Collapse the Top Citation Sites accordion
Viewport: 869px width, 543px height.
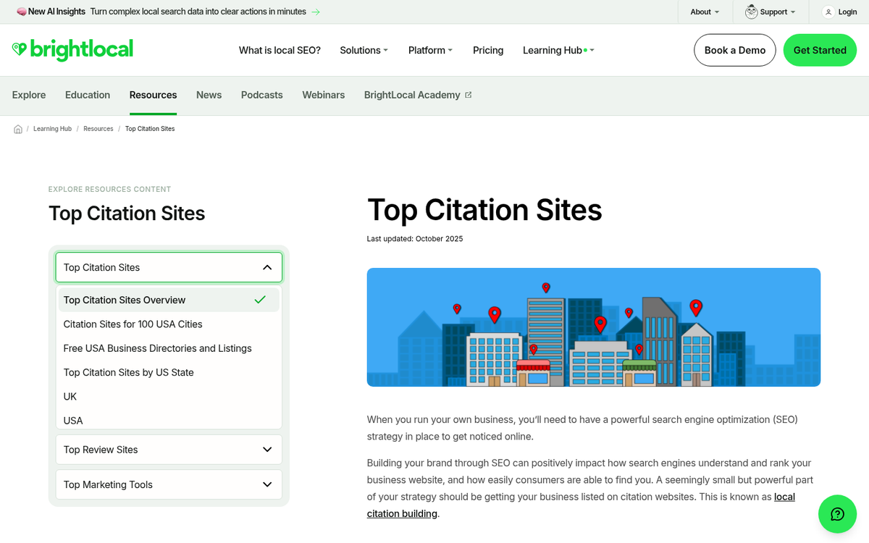tap(267, 267)
